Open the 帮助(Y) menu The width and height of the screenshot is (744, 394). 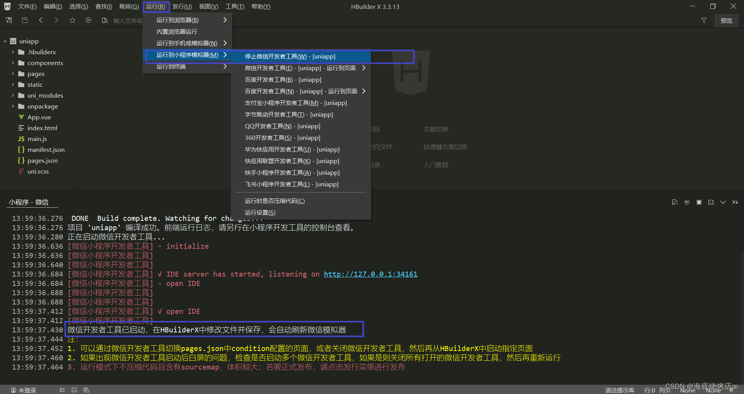[261, 7]
